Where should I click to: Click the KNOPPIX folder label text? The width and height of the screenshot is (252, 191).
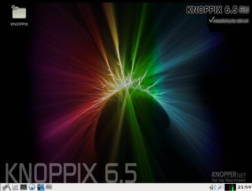[19, 24]
